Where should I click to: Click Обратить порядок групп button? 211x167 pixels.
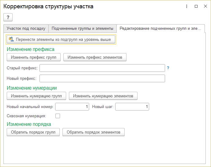click(x=33, y=132)
